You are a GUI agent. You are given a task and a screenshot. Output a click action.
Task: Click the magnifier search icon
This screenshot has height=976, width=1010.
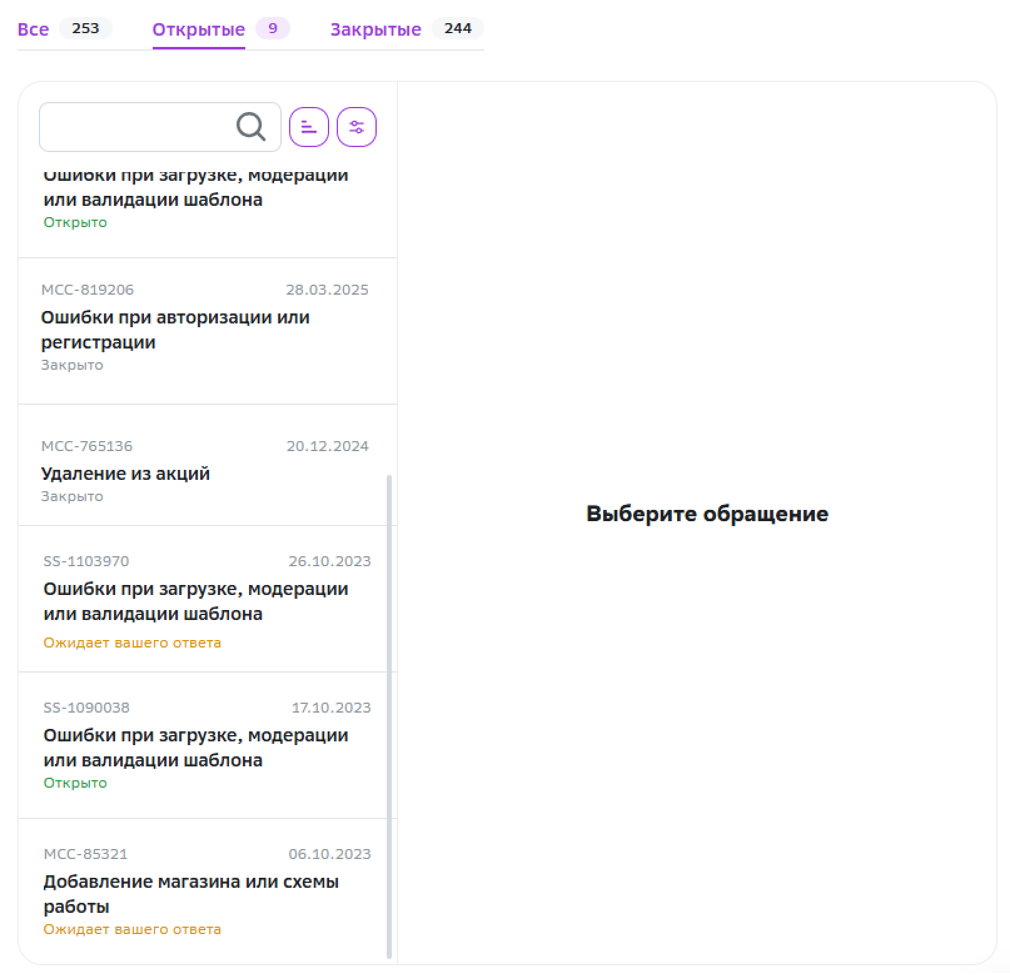point(251,127)
